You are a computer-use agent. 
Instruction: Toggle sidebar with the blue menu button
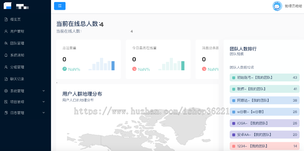(60, 6)
